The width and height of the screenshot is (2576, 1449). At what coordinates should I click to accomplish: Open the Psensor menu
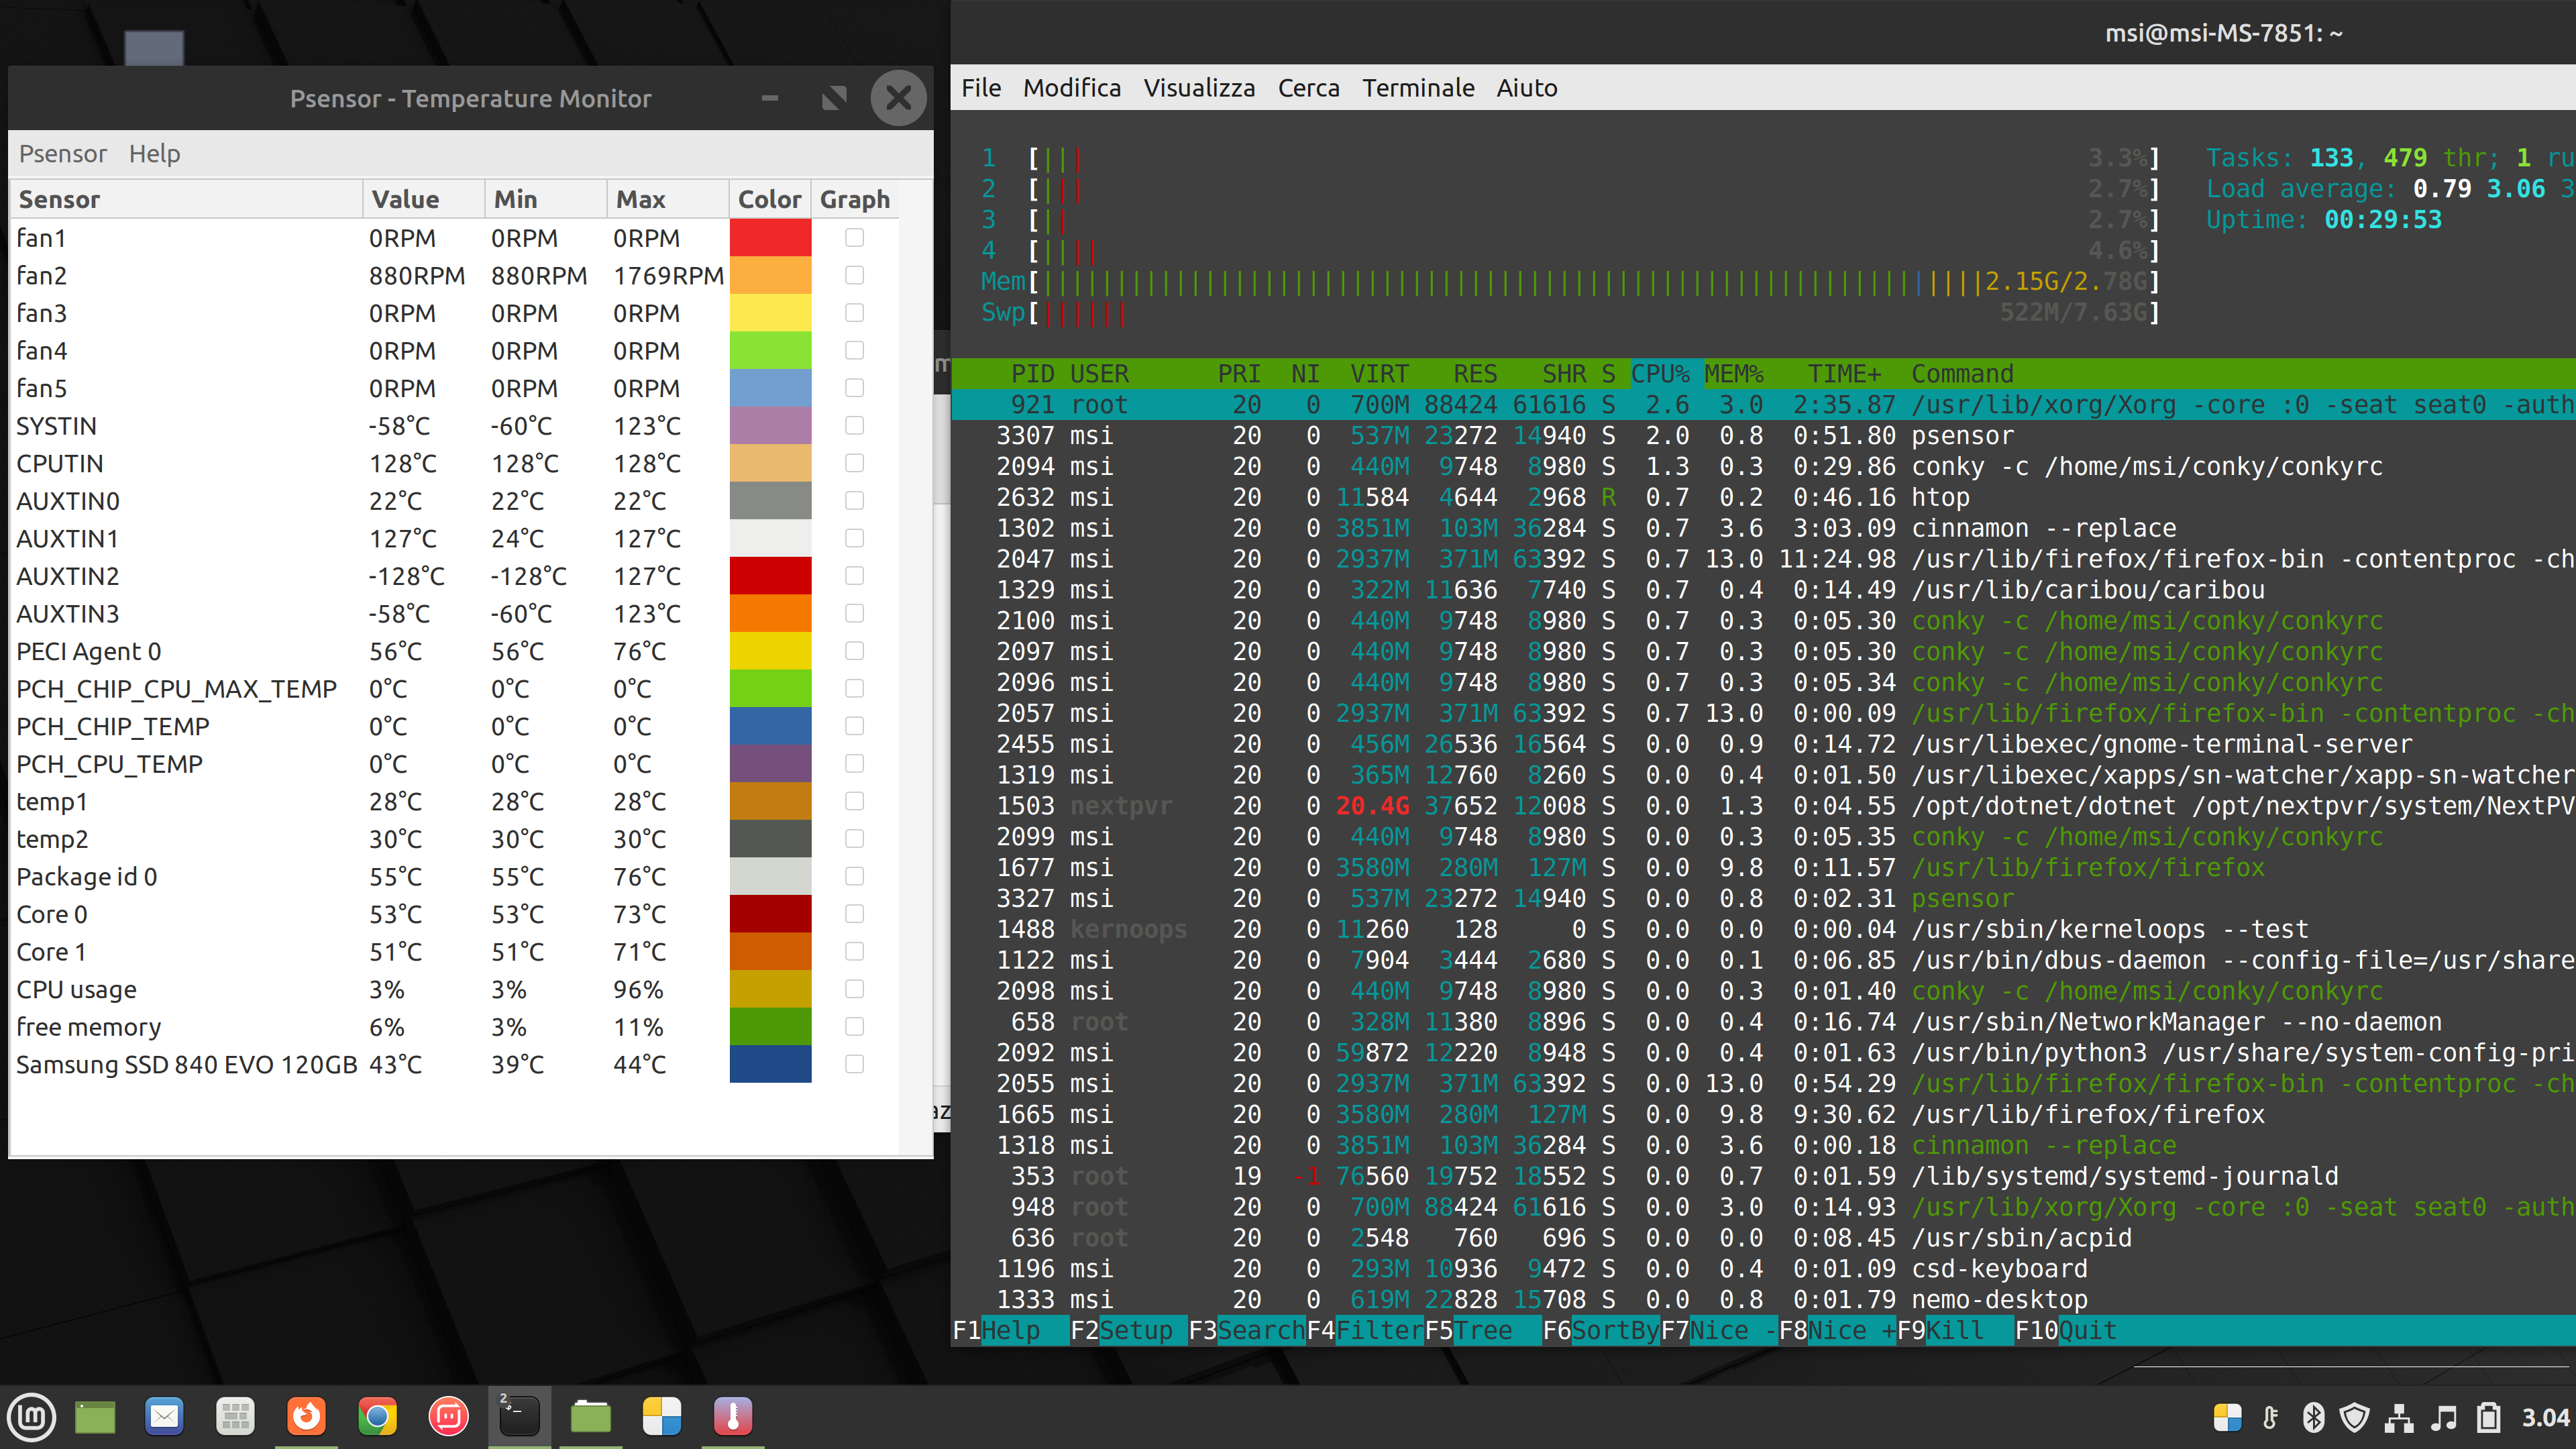(x=62, y=154)
